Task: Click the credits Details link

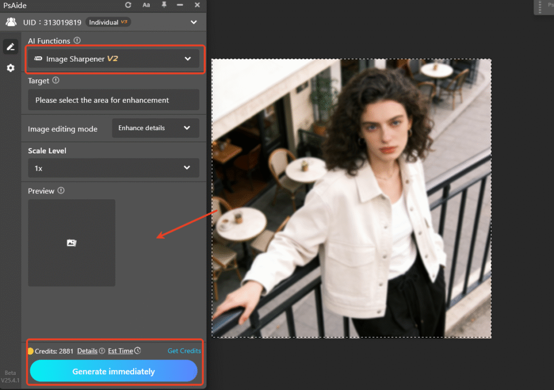Action: point(87,351)
